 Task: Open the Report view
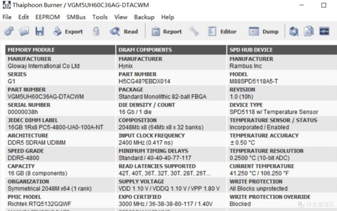167,32
